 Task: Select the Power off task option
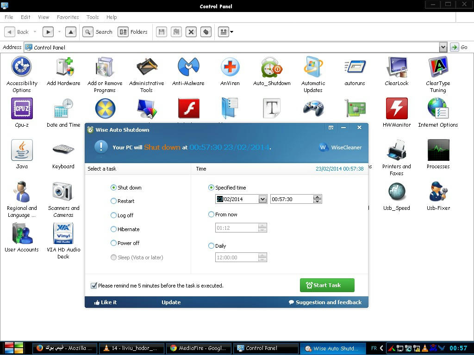(113, 243)
